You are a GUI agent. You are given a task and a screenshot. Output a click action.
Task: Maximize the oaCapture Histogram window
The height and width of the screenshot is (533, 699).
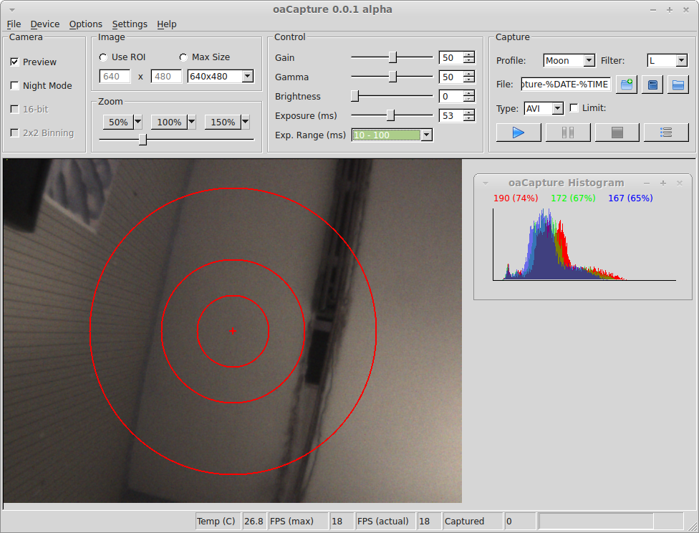pos(663,183)
